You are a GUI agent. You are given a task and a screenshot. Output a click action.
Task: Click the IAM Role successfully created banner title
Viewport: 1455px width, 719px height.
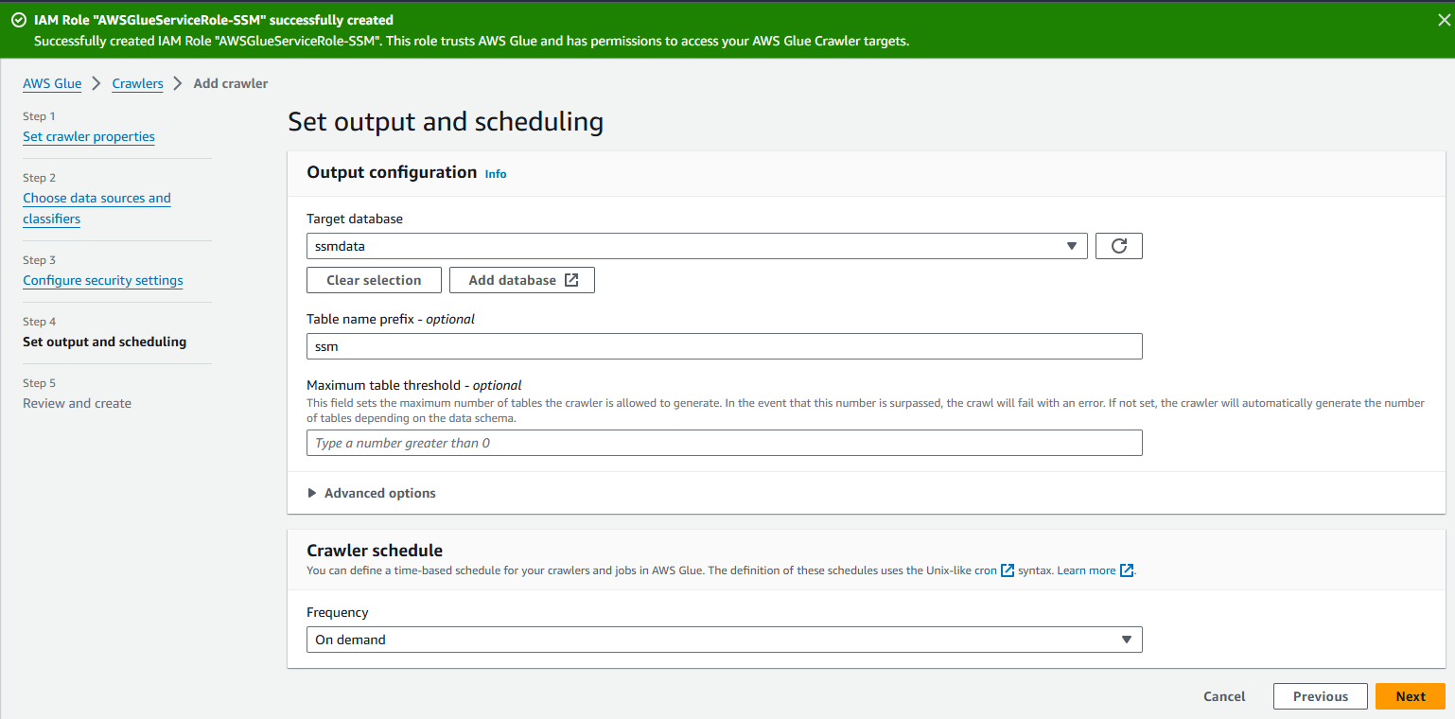click(x=214, y=20)
